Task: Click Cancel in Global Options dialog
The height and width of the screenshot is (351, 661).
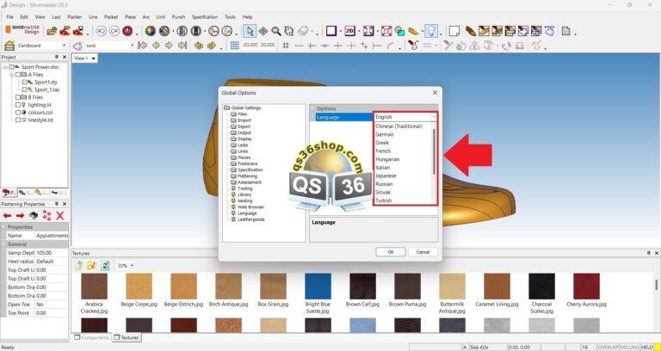Action: pyautogui.click(x=422, y=252)
